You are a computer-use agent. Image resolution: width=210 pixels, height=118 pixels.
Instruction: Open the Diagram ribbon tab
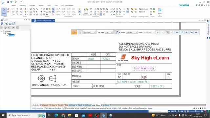tap(32, 6)
